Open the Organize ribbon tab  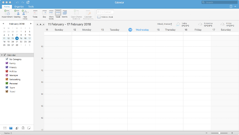click(x=19, y=7)
